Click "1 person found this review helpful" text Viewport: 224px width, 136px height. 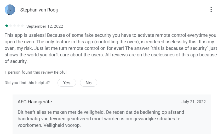[x=36, y=72]
